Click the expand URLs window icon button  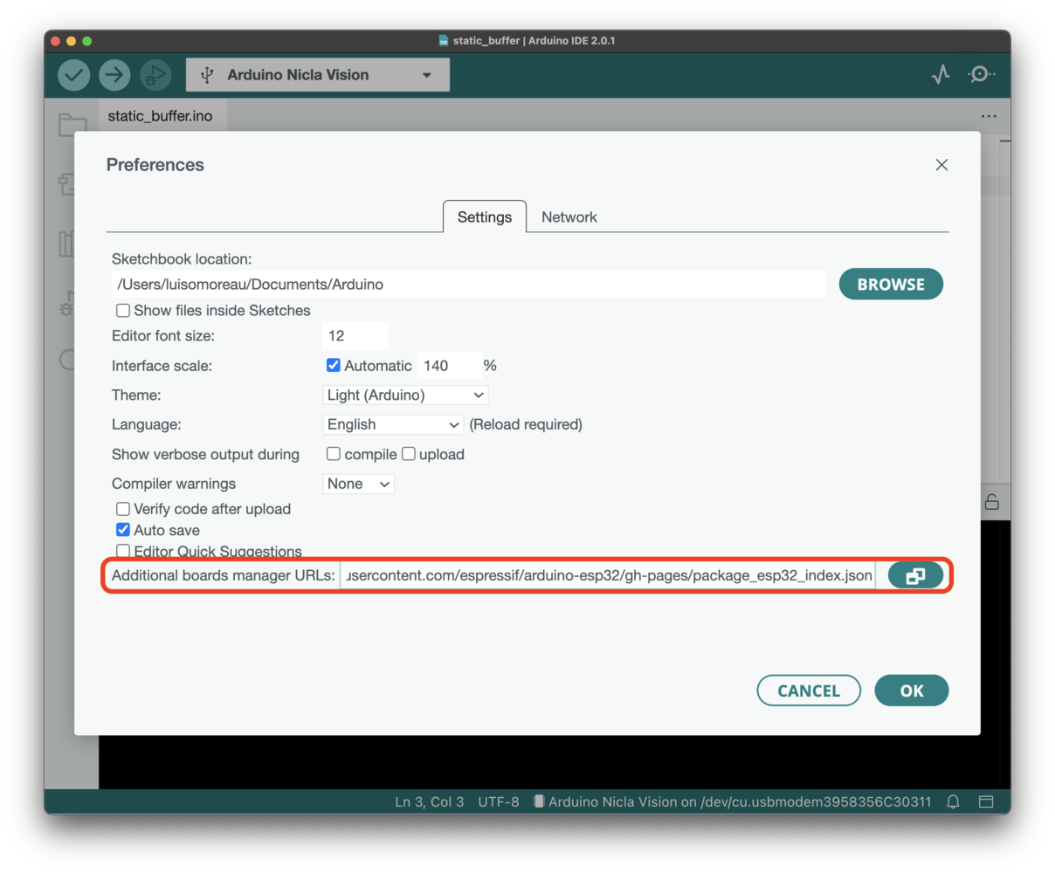point(915,576)
